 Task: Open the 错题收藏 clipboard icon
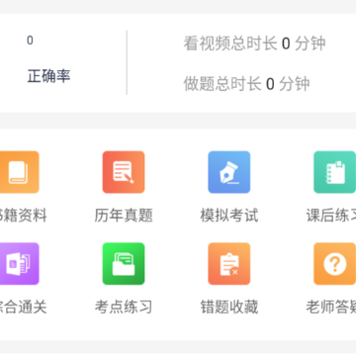click(x=229, y=264)
